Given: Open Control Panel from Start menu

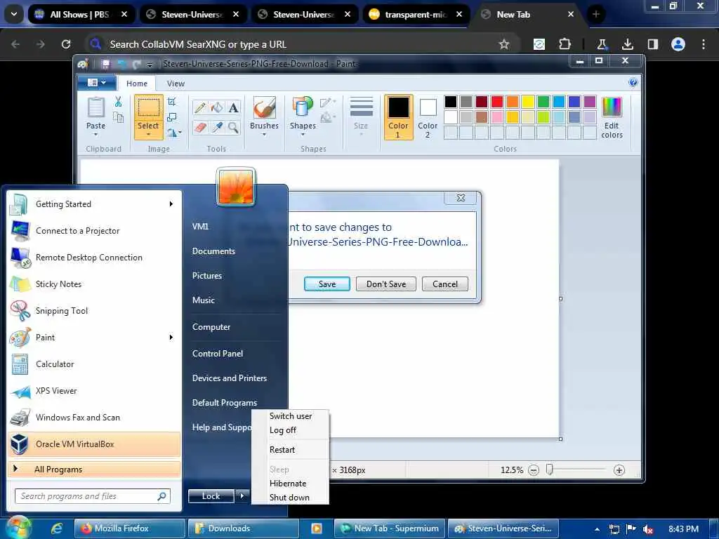Looking at the screenshot, I should coord(218,354).
